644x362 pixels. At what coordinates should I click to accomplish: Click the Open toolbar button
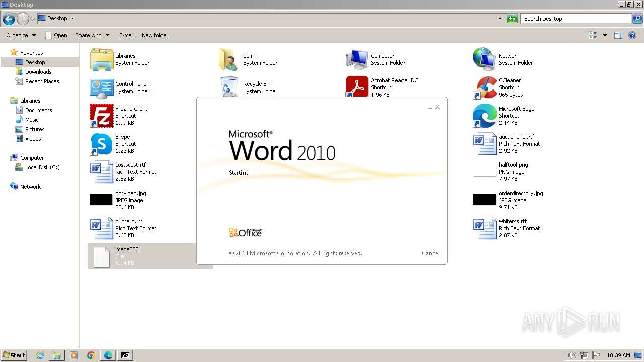(x=56, y=35)
